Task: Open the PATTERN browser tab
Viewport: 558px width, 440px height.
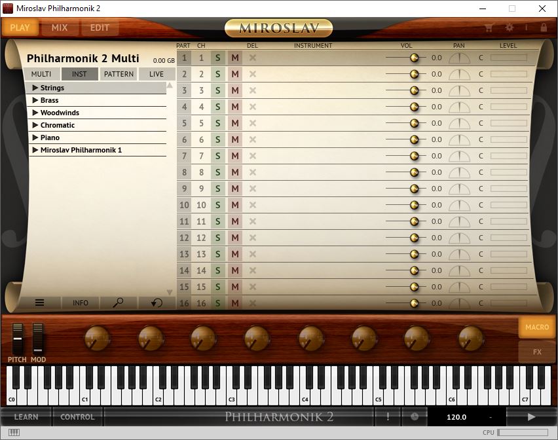Action: [x=119, y=74]
